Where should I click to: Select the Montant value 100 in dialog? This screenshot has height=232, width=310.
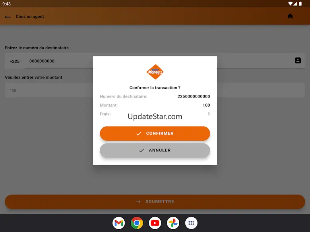206,105
